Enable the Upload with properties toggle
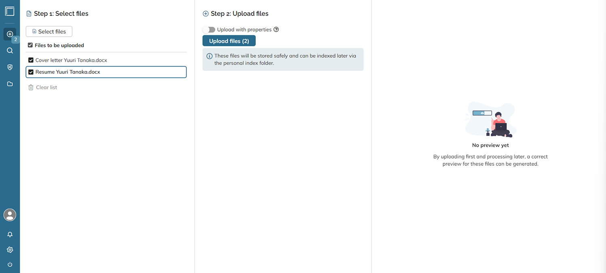Viewport: 606px width, 273px height. (209, 29)
